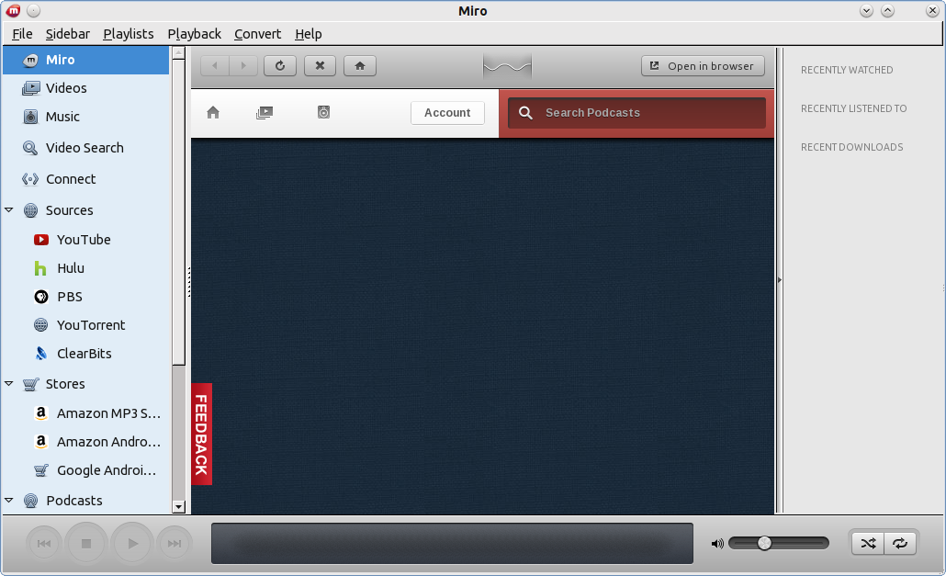Open the Sidebar menu
Viewport: 946px width, 576px height.
coord(68,34)
